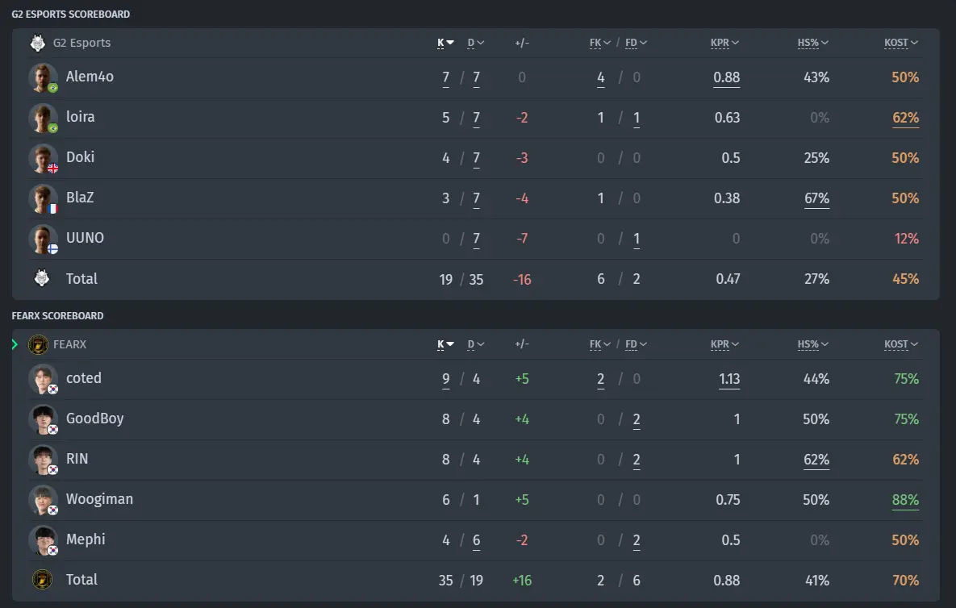The image size is (956, 608).
Task: Click coted's player avatar
Action: pyautogui.click(x=44, y=379)
